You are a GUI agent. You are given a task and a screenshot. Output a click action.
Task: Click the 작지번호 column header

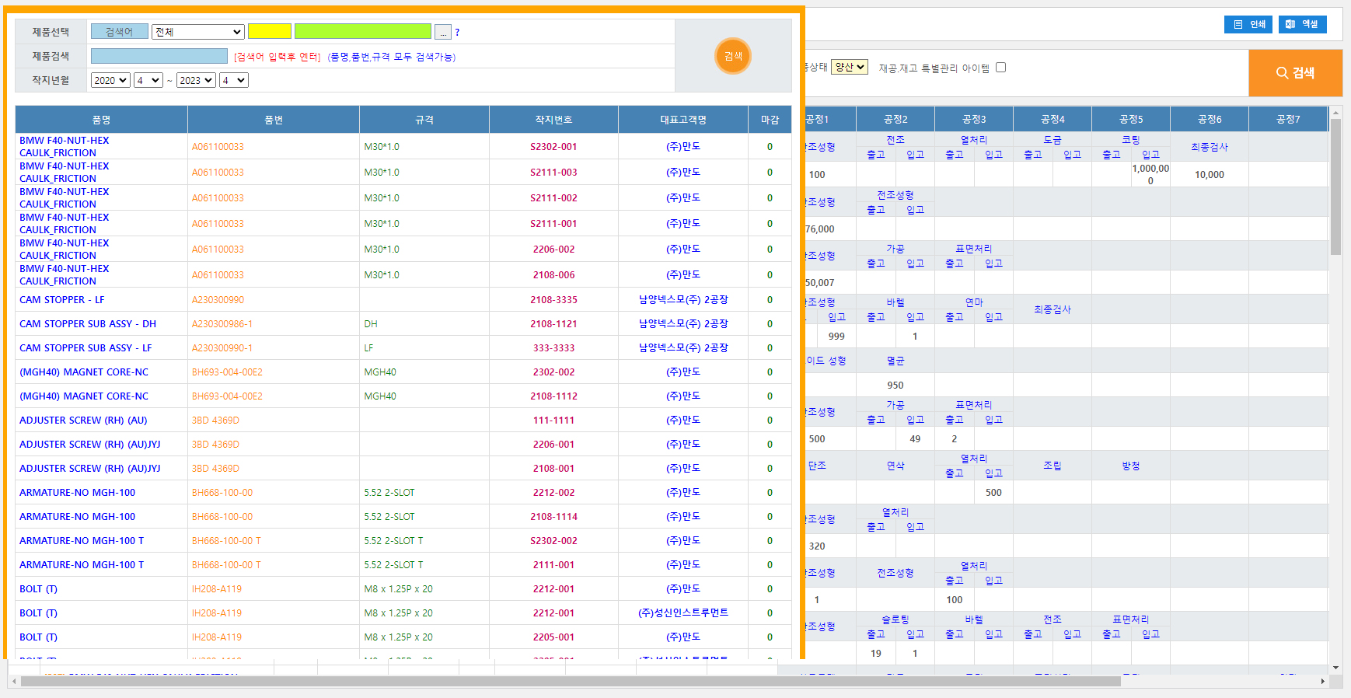[x=553, y=120]
